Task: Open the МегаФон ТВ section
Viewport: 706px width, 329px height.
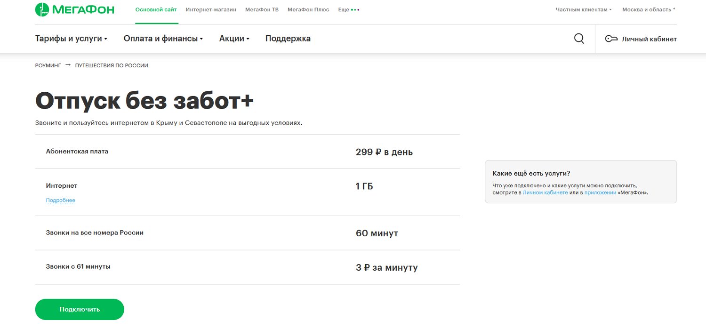Action: click(262, 9)
